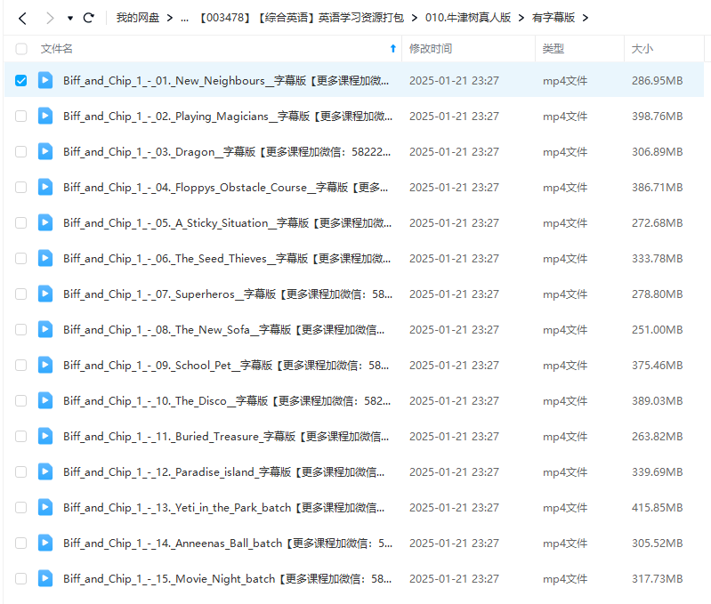Check the 09._School_Pet file checkbox

click(x=20, y=366)
